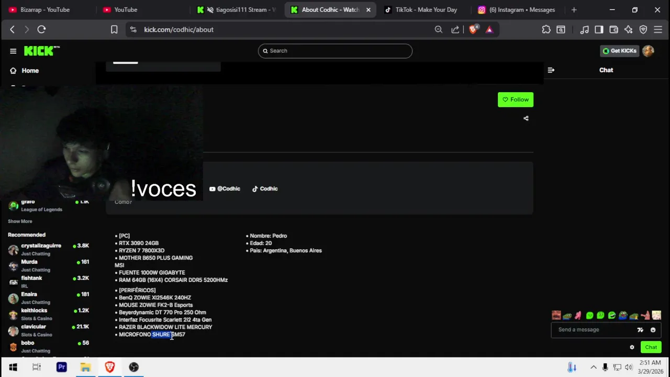Screen dimensions: 670x377
Task: Open the tab search icon in toolbar
Action: coord(561,30)
